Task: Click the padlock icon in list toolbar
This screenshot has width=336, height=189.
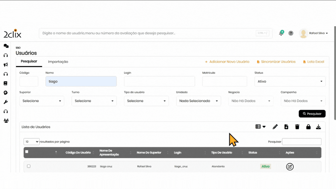Action: tap(308, 127)
